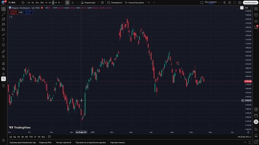Viewport: 259px width, 145px height.
Task: Open the quick search magnifier icon
Action: (224, 3)
